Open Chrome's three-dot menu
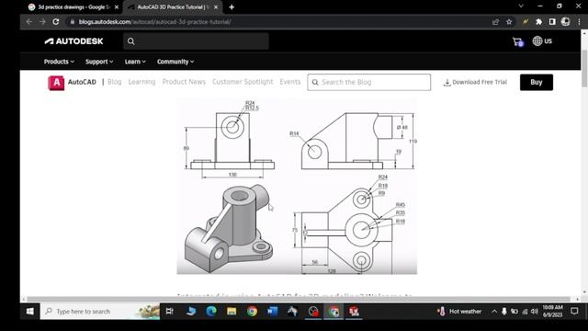 [x=579, y=22]
